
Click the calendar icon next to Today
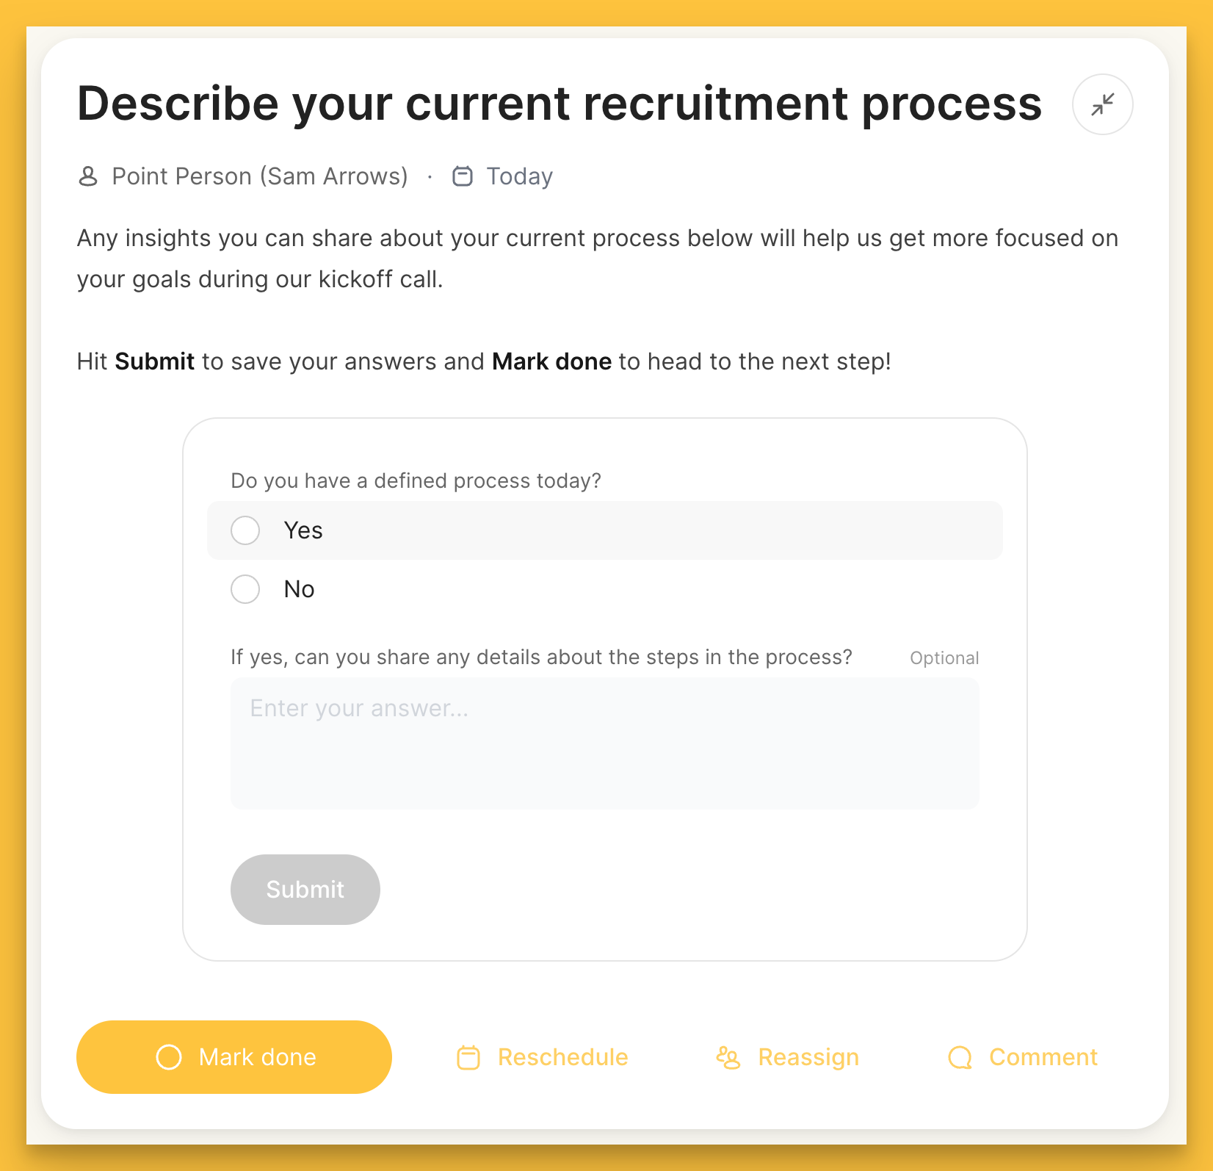pos(463,176)
